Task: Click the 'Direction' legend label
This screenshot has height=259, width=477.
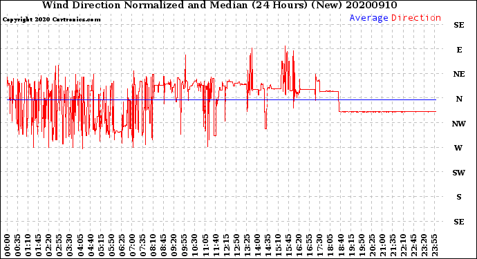Action: 416,18
